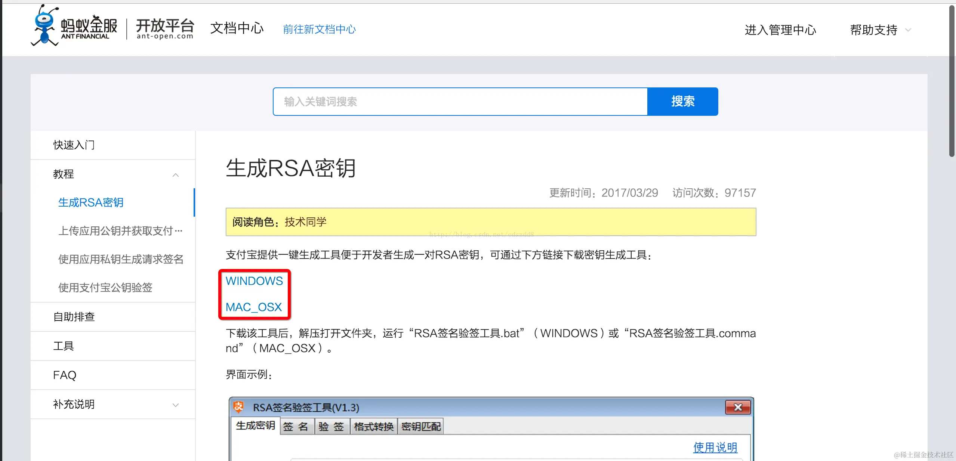
Task: Switch to the 验签 tab
Action: [331, 427]
